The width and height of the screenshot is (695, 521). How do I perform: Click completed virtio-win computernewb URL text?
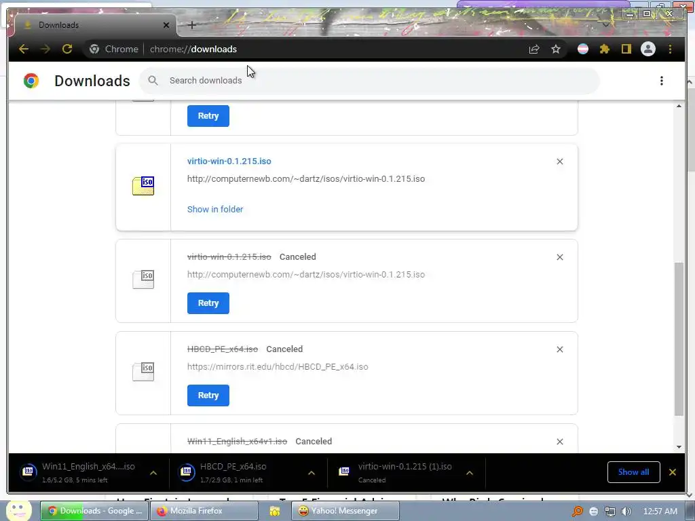pos(306,179)
